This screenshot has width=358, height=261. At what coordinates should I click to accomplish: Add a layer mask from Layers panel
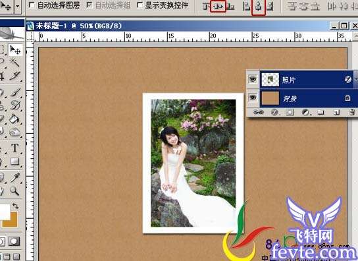coord(290,112)
